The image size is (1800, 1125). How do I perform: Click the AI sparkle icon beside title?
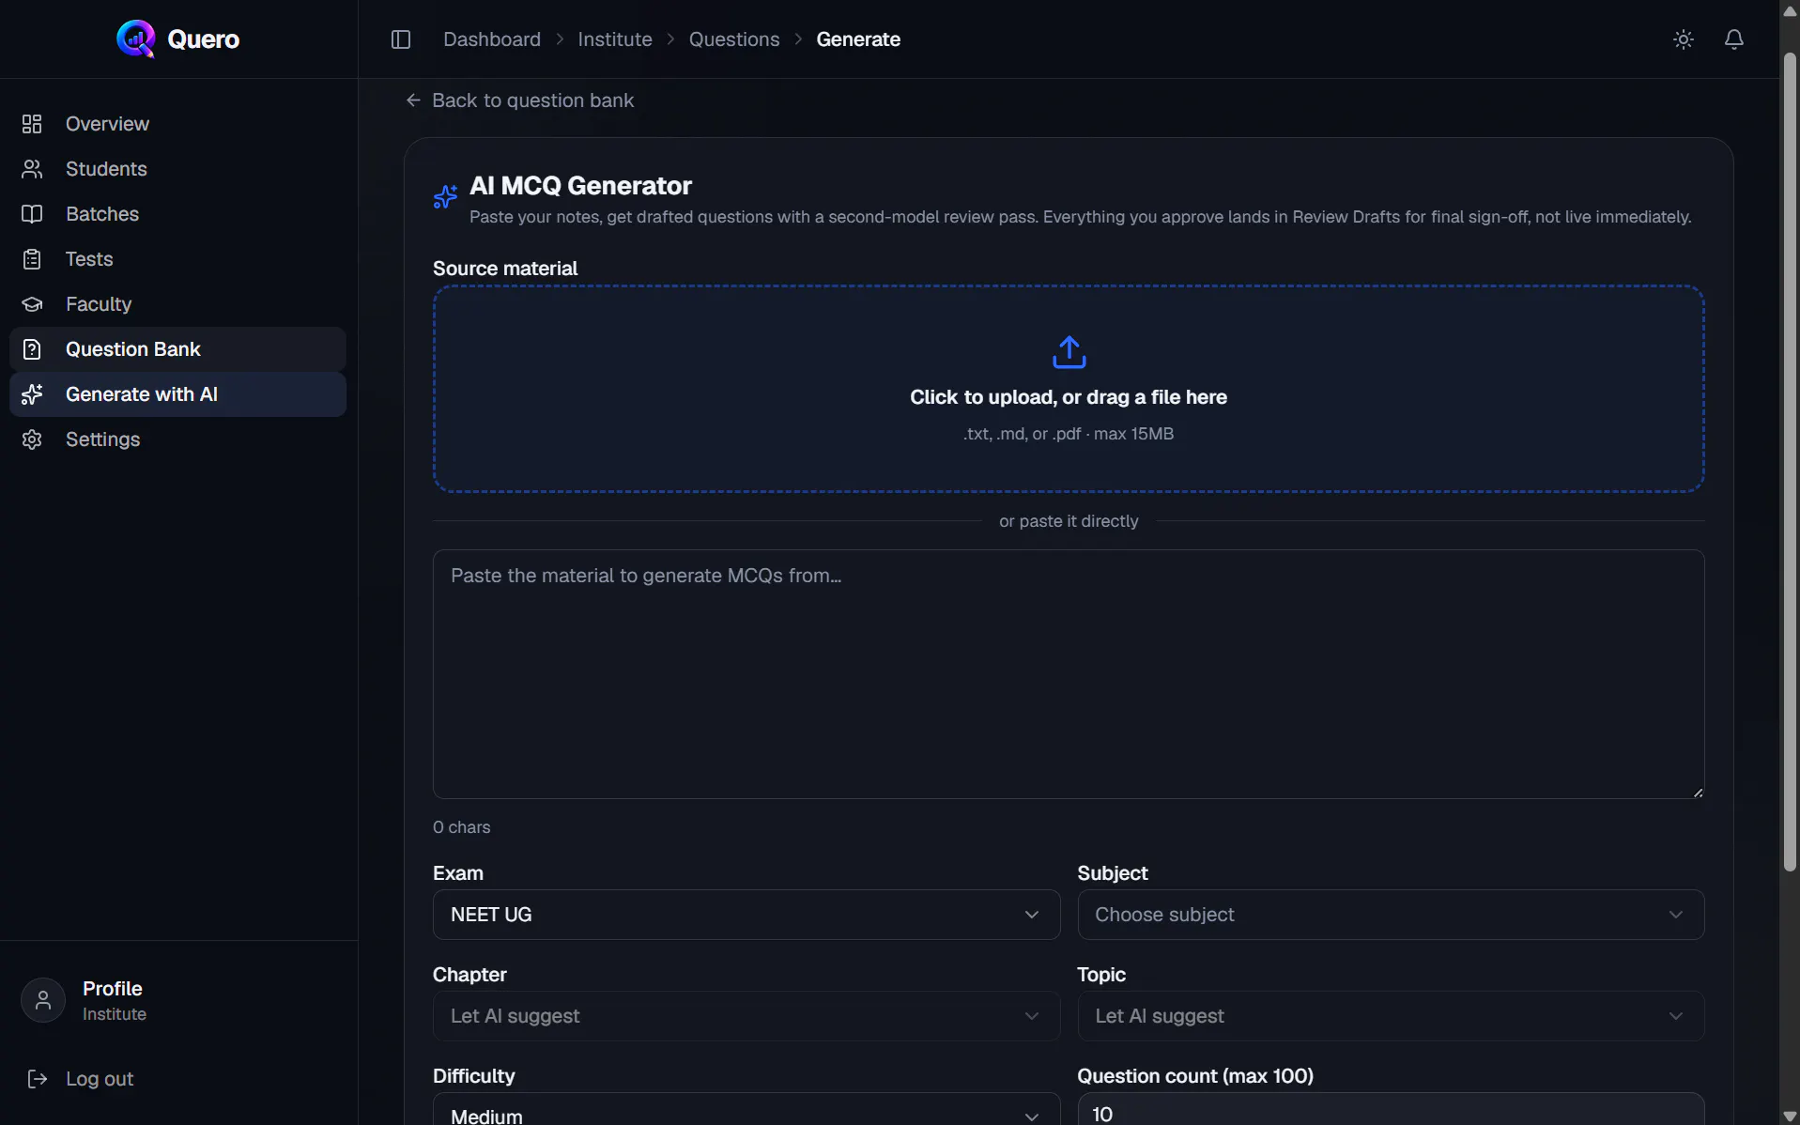pyautogui.click(x=446, y=195)
